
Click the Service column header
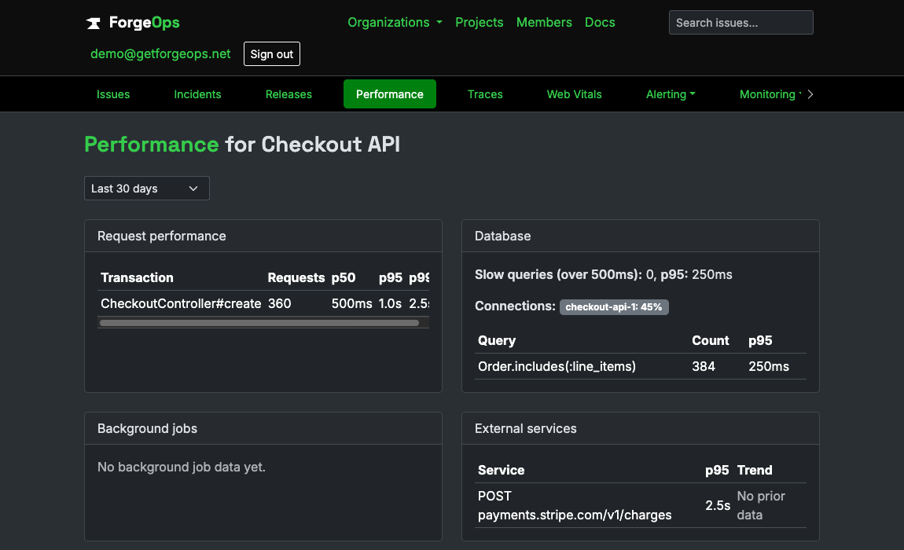pos(501,470)
